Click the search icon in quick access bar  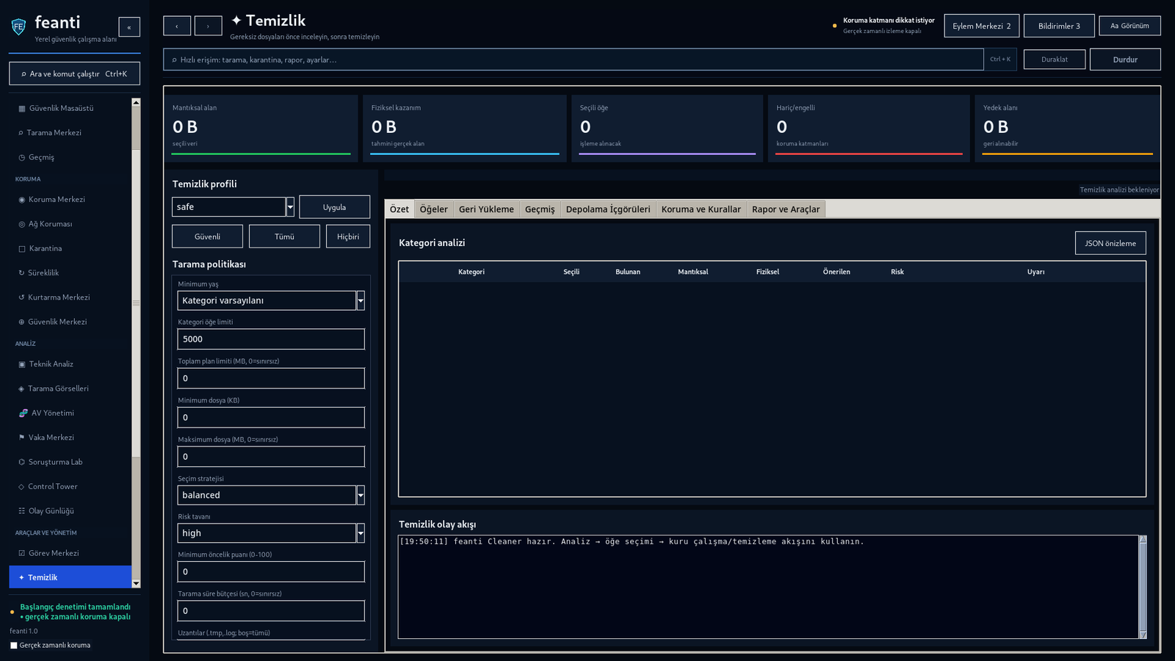pyautogui.click(x=174, y=60)
